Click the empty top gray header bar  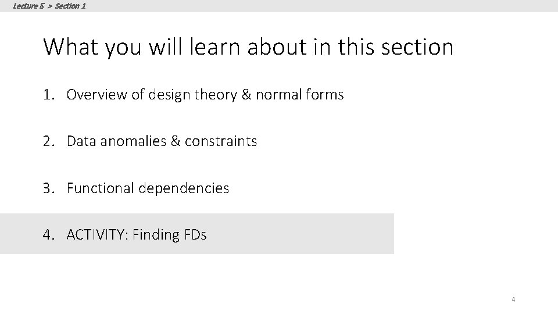(x=320, y=6)
